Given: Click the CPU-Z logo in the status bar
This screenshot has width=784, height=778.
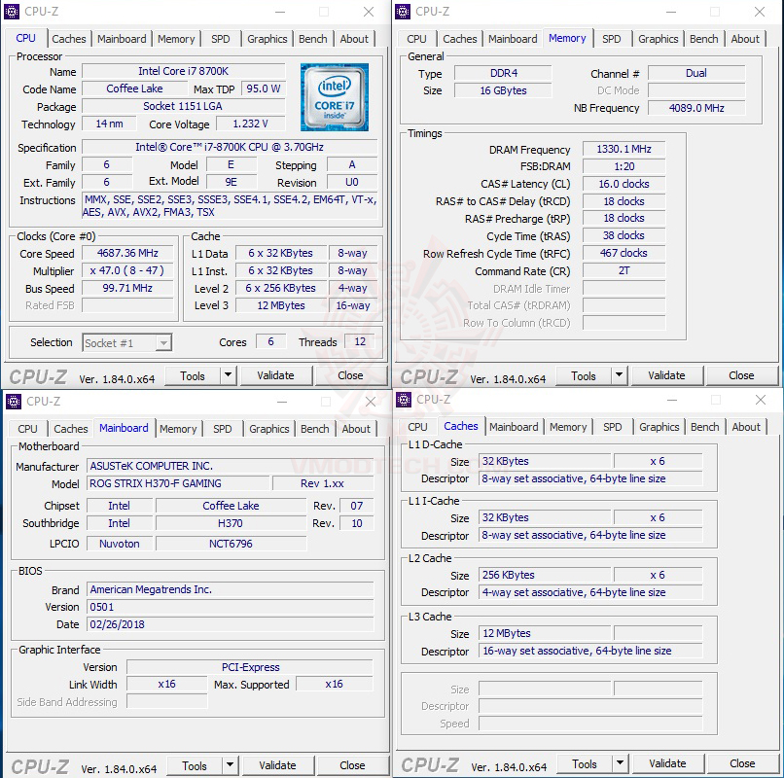Looking at the screenshot, I should (39, 375).
